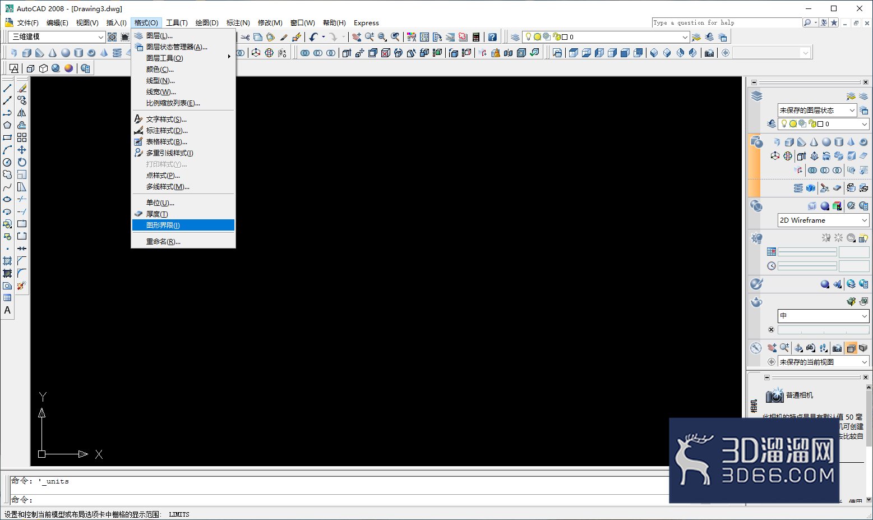Image resolution: width=873 pixels, height=520 pixels.
Task: Expand 未保存的当前视图 dropdown
Action: pos(823,362)
